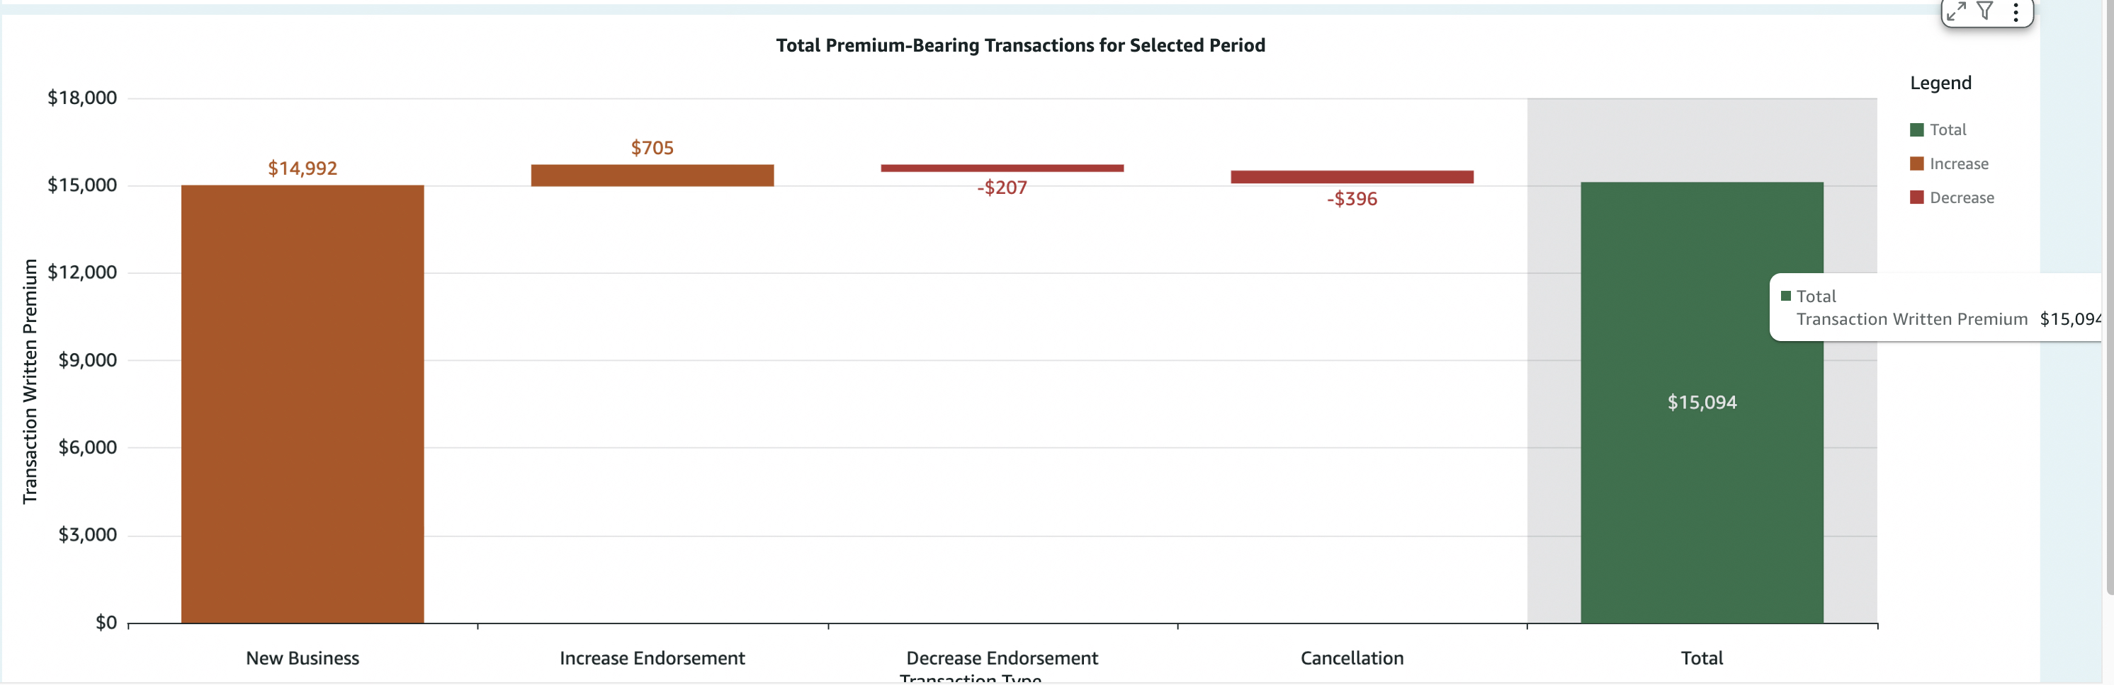The width and height of the screenshot is (2114, 685).
Task: Select the Increase Endorsement bar
Action: coord(652,175)
